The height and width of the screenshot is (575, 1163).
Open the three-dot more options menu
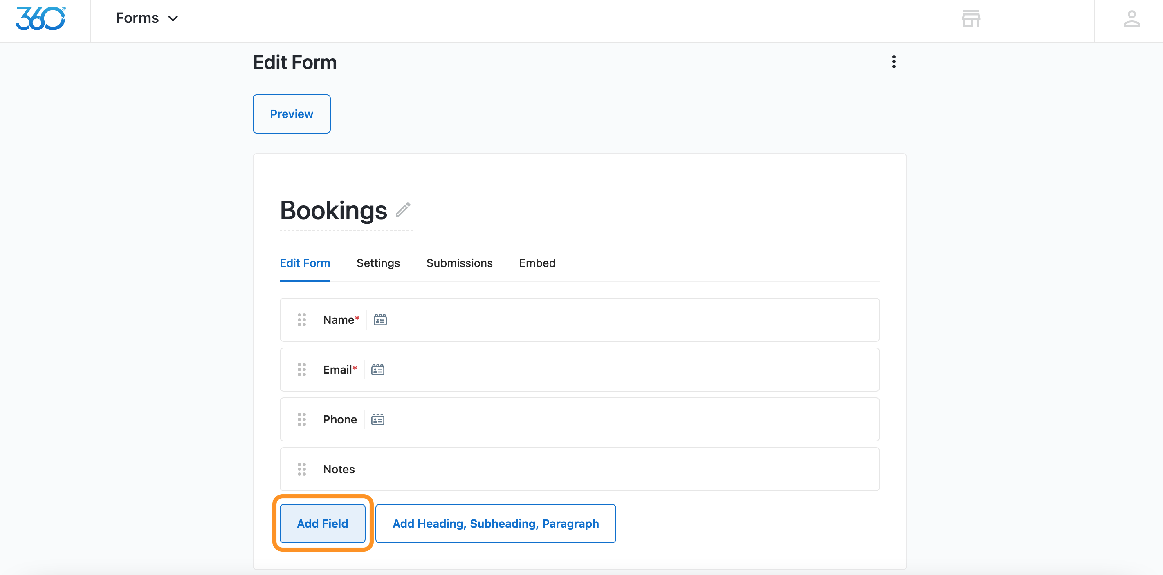tap(894, 62)
